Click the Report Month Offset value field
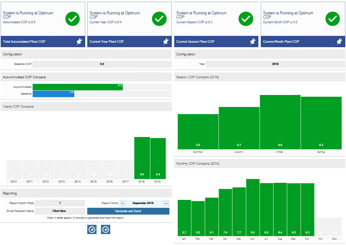Viewport: 346px width, 245px height. pyautogui.click(x=60, y=203)
